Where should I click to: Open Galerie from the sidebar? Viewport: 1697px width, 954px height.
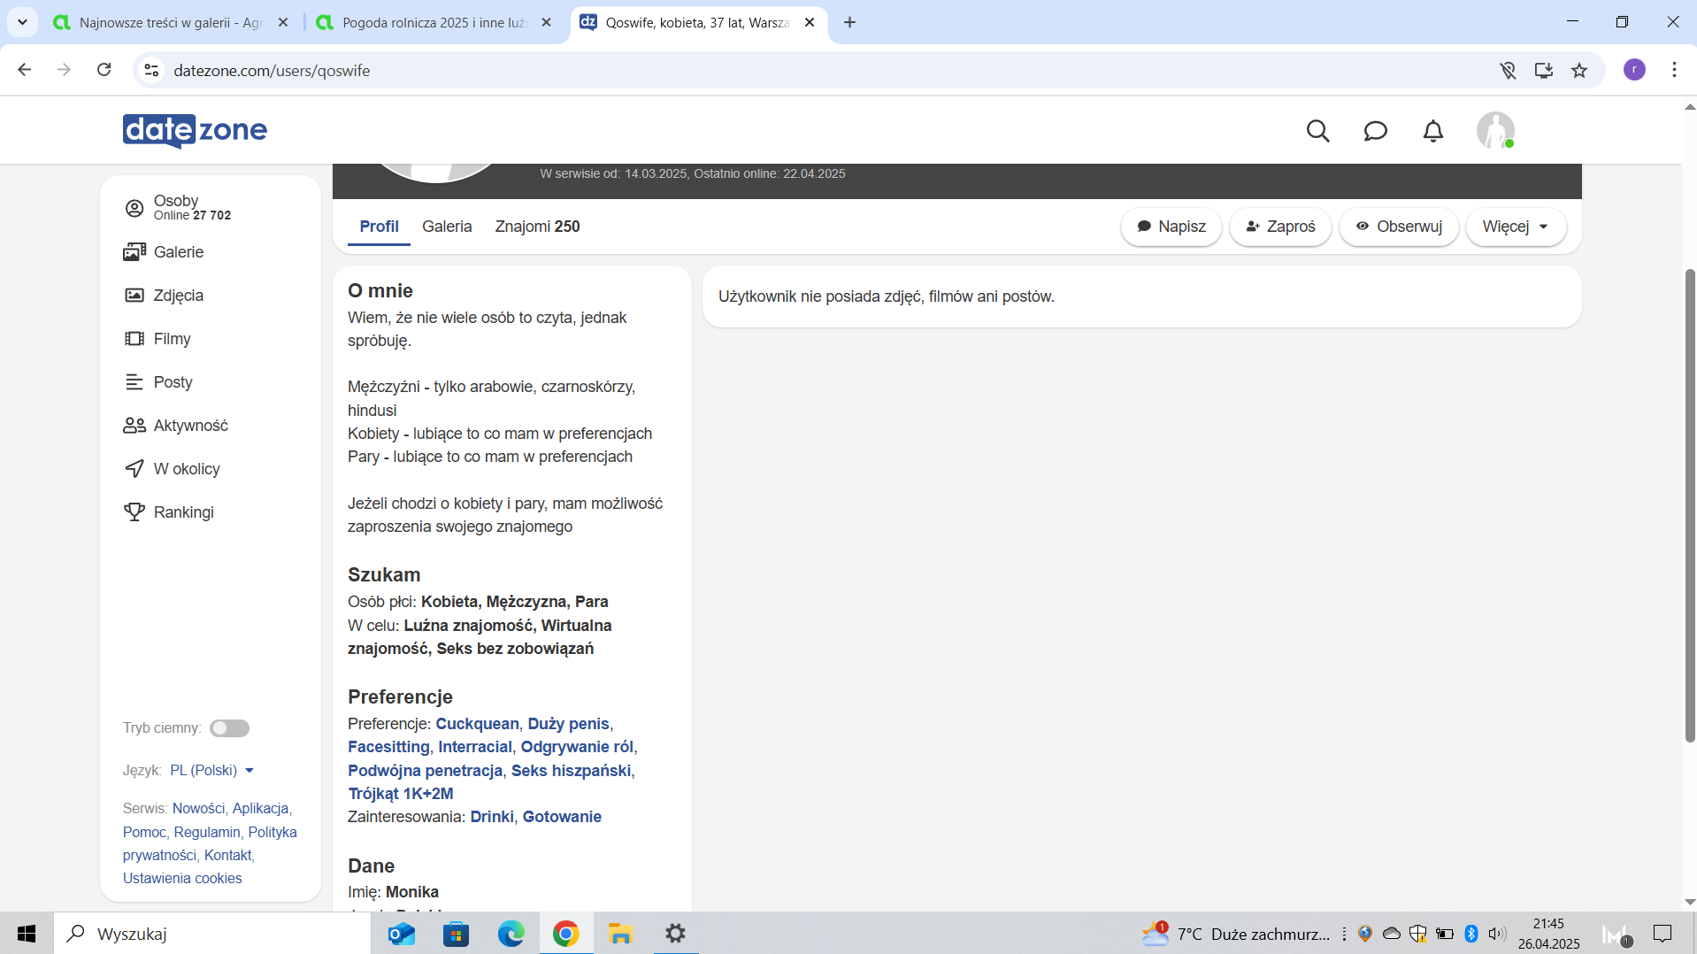[178, 252]
